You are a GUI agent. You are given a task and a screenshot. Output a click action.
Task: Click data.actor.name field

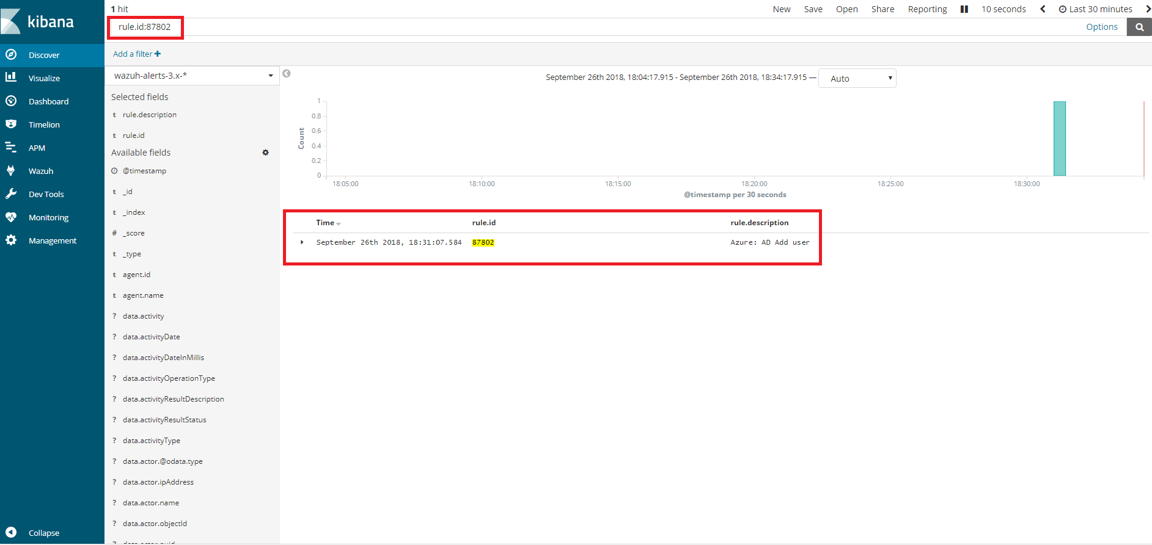click(x=151, y=503)
